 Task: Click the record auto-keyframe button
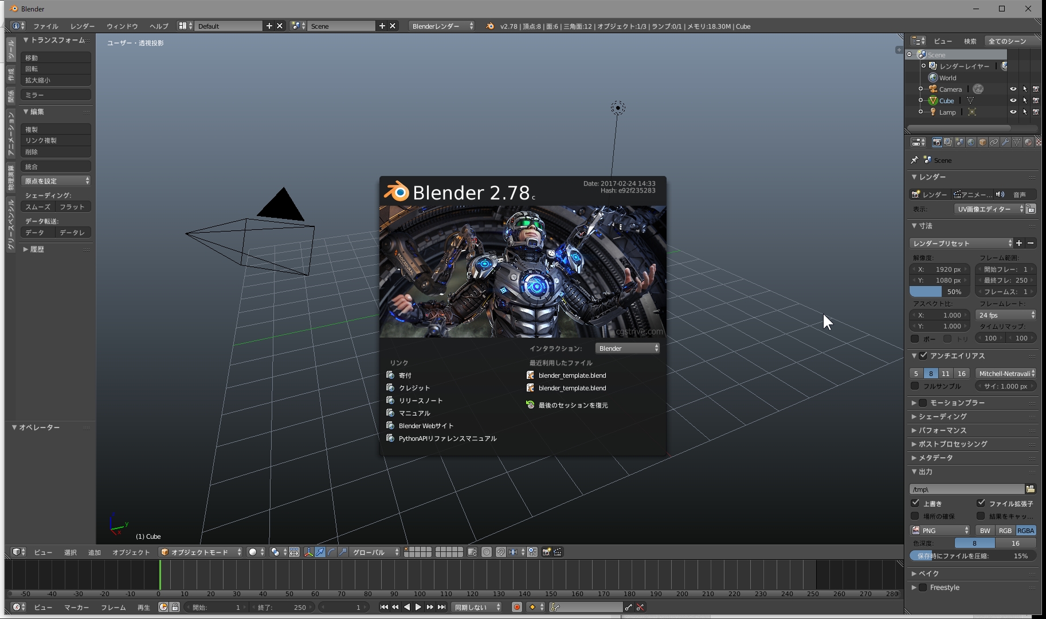(x=516, y=607)
